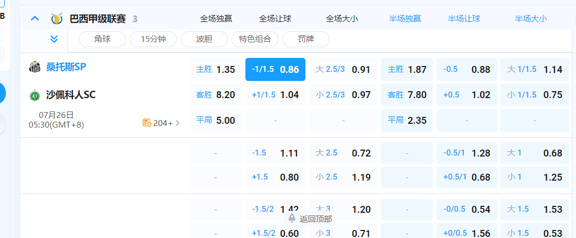Pick half-time +0.5 handicap odds 1.02
This screenshot has width=576, height=238.
pyautogui.click(x=467, y=95)
